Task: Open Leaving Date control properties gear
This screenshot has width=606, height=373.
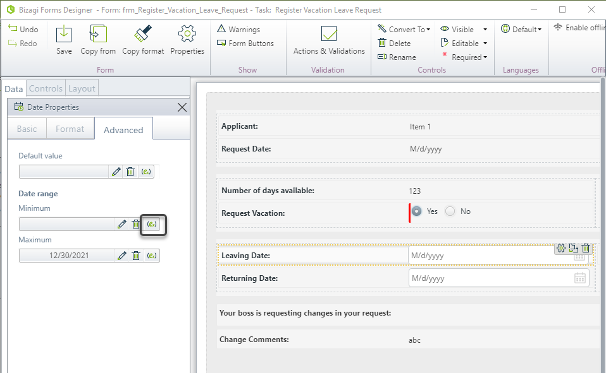Action: click(x=561, y=248)
